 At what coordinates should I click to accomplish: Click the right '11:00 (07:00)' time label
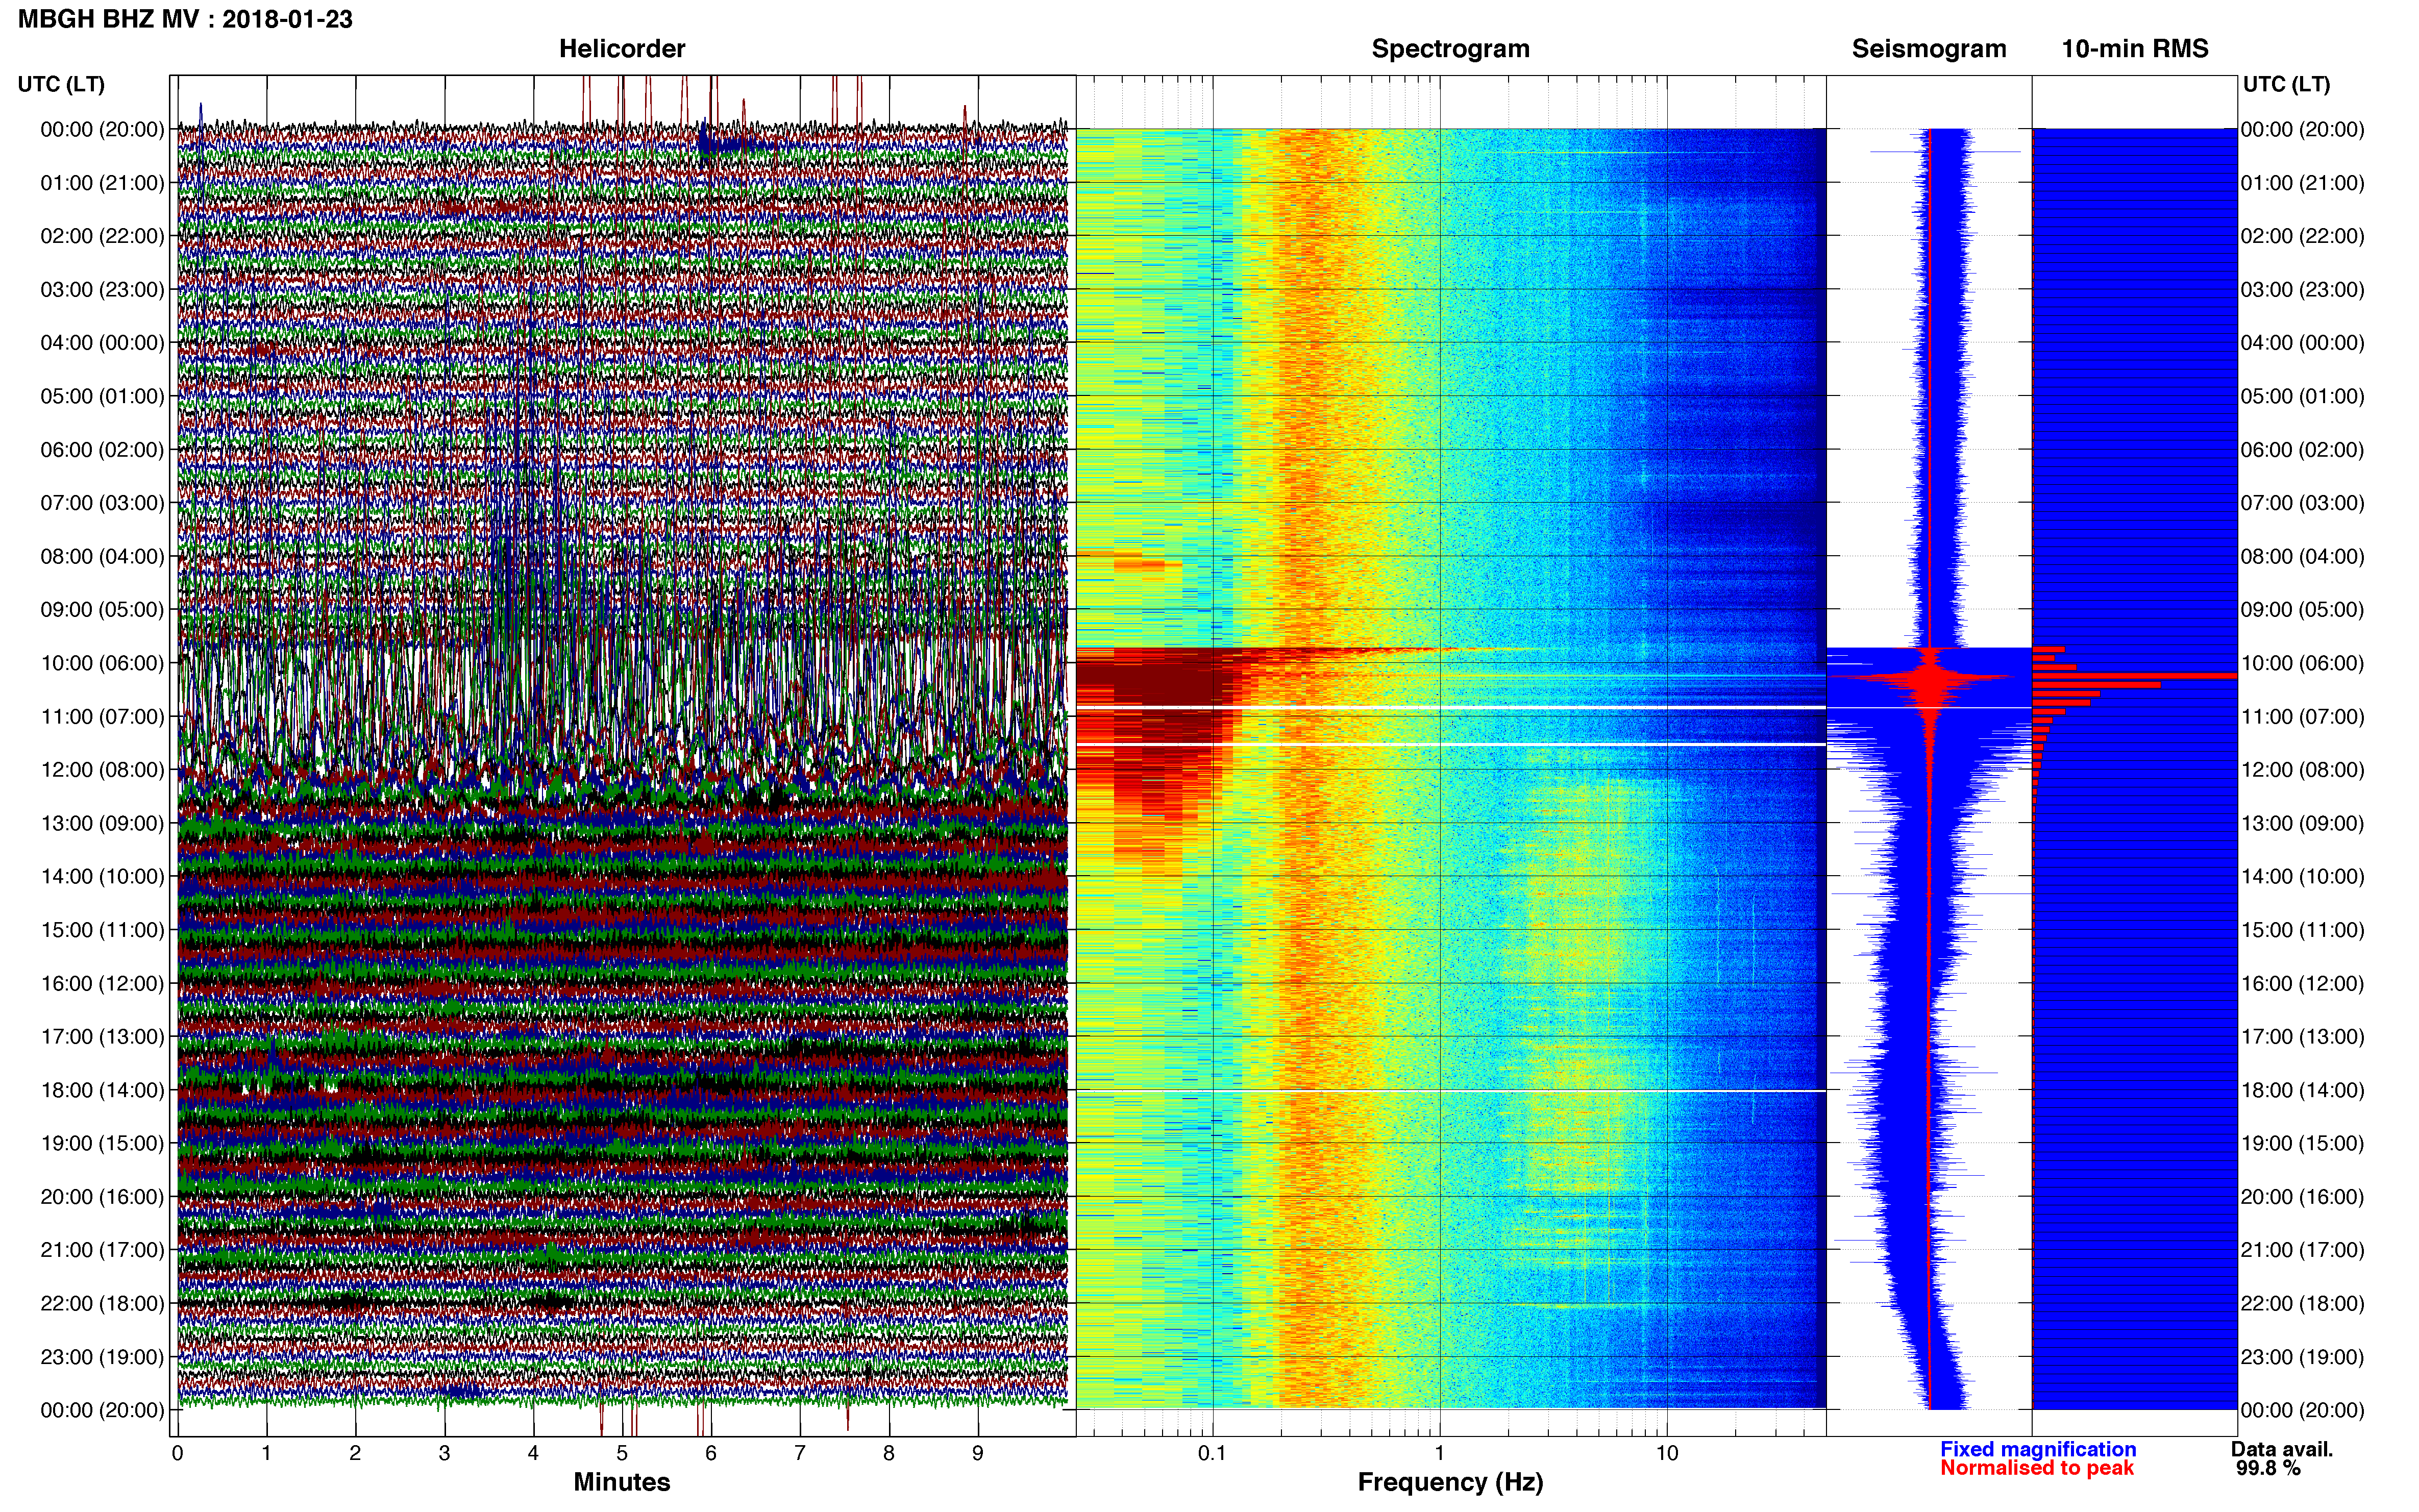click(2302, 716)
